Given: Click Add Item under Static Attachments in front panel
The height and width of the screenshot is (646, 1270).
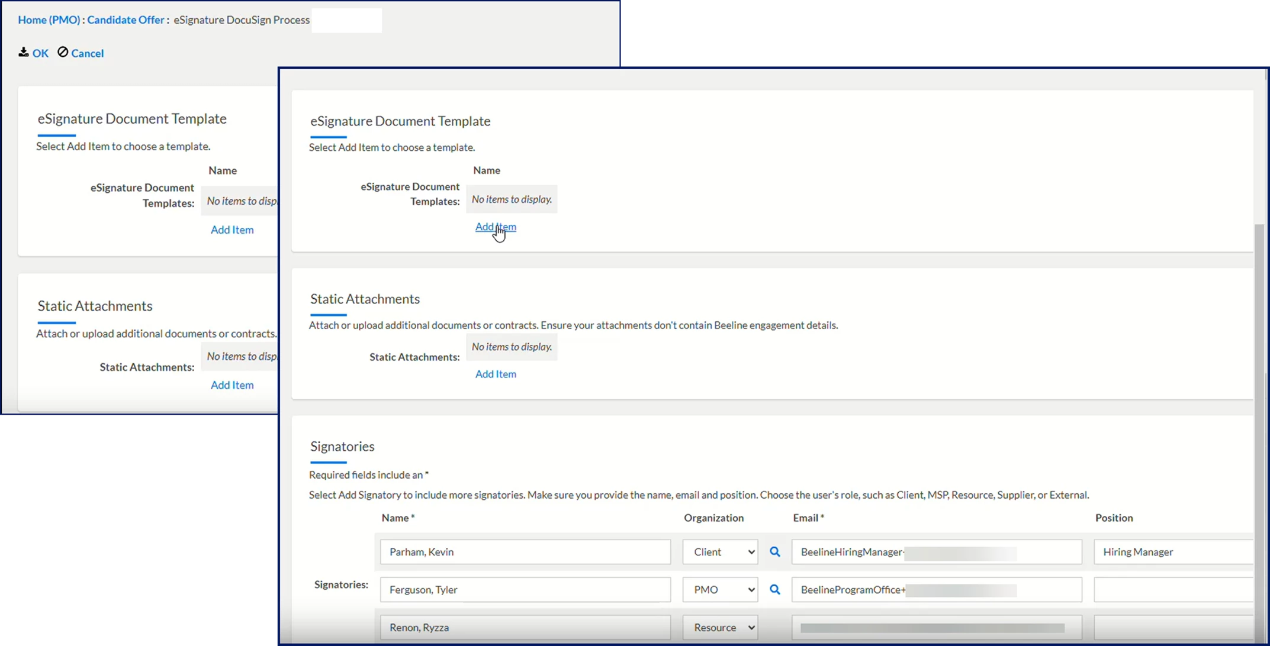Looking at the screenshot, I should point(495,374).
